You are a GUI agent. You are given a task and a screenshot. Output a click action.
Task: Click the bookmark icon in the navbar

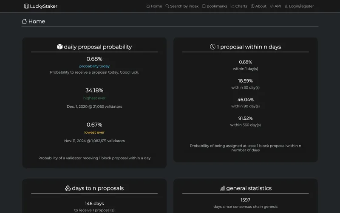coord(204,6)
